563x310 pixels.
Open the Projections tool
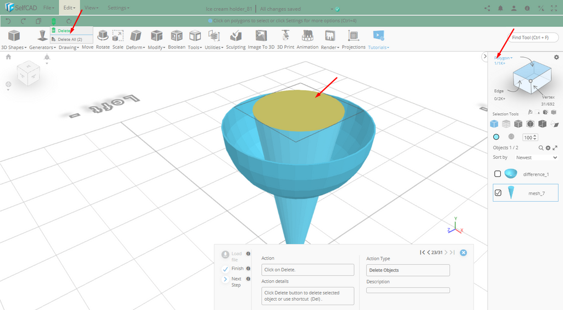pos(354,40)
